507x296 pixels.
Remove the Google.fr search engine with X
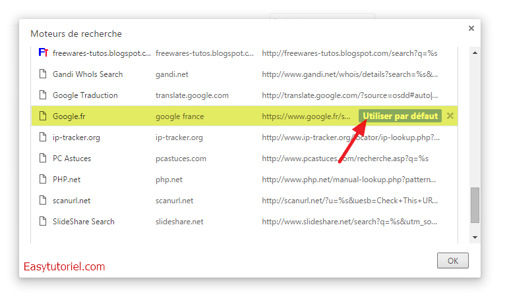[x=450, y=116]
